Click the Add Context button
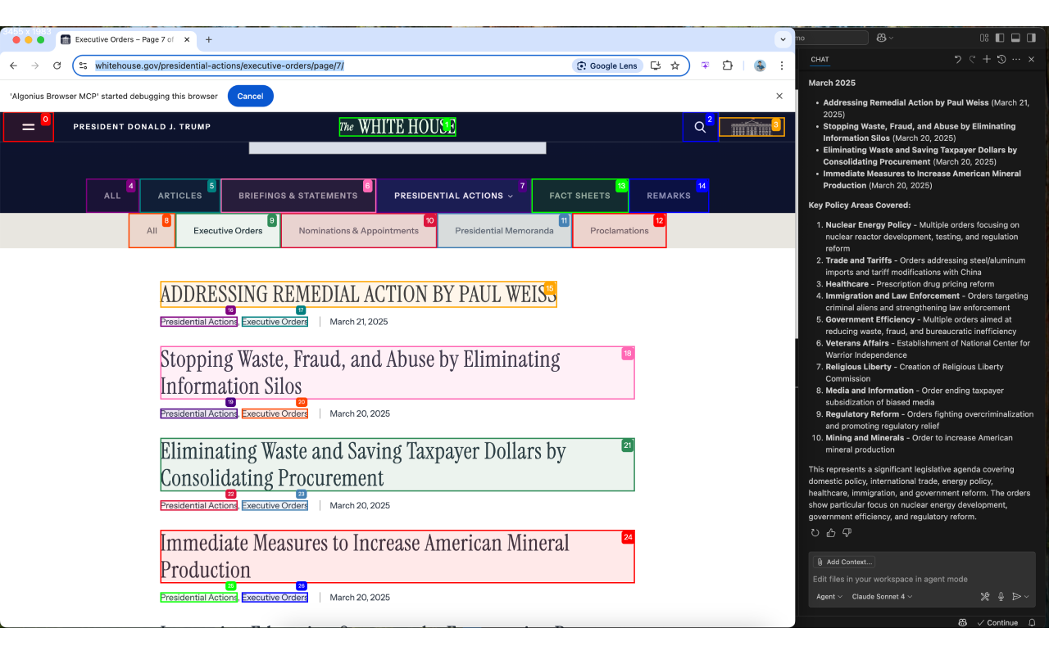The width and height of the screenshot is (1049, 655). click(844, 562)
